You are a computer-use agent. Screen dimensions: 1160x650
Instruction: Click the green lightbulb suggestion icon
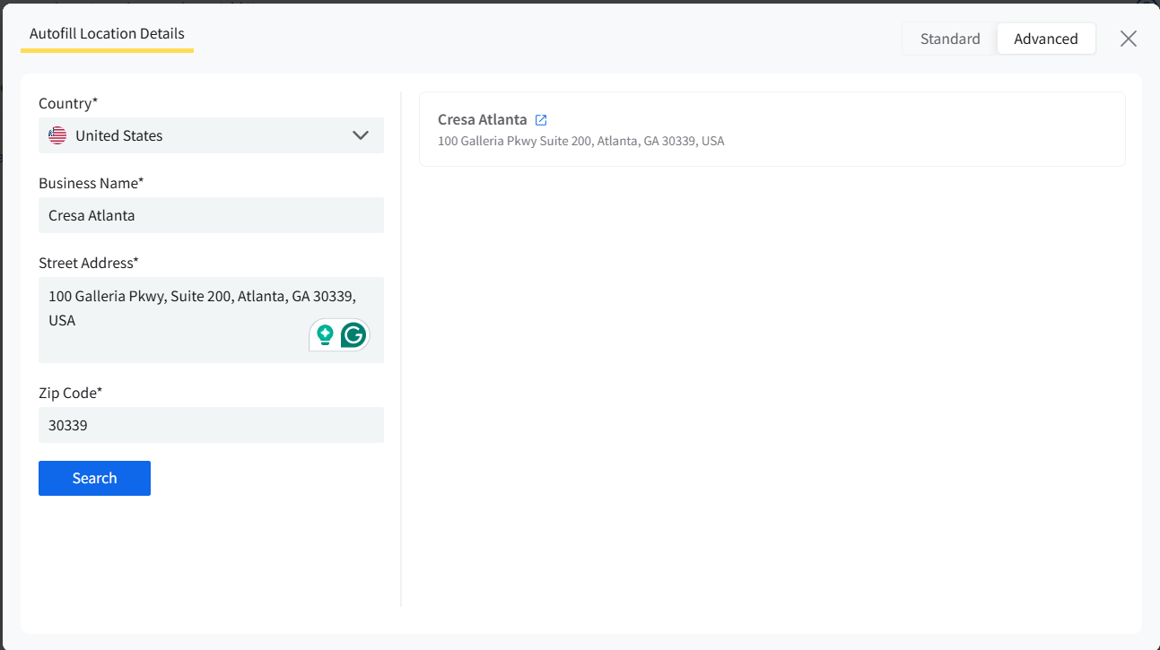point(325,335)
